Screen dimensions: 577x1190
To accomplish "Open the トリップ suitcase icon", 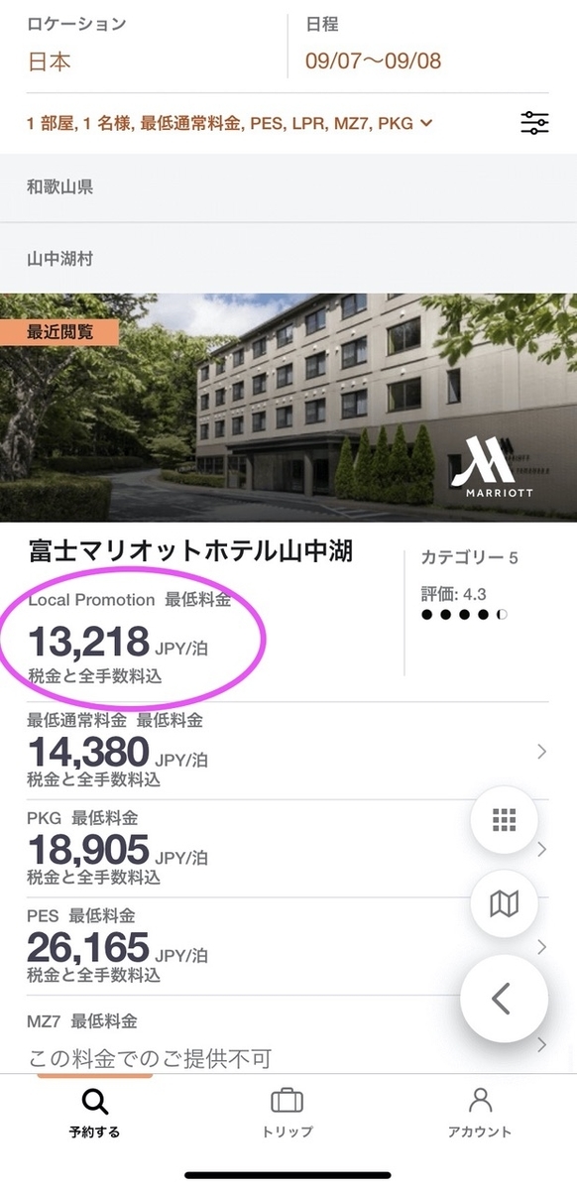I will point(288,1101).
